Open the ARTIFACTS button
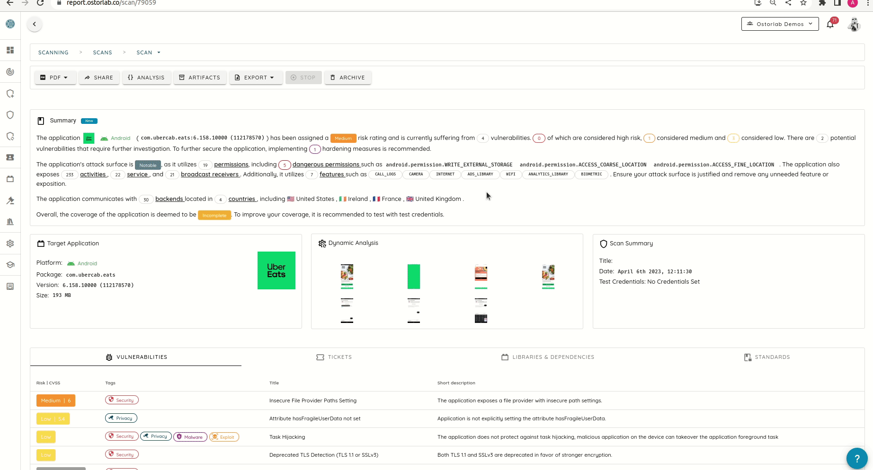The image size is (873, 470). pos(200,78)
